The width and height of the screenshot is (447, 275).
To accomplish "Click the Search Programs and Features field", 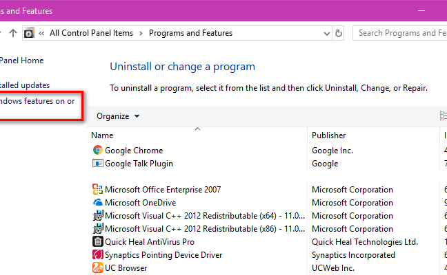I will click(x=400, y=33).
